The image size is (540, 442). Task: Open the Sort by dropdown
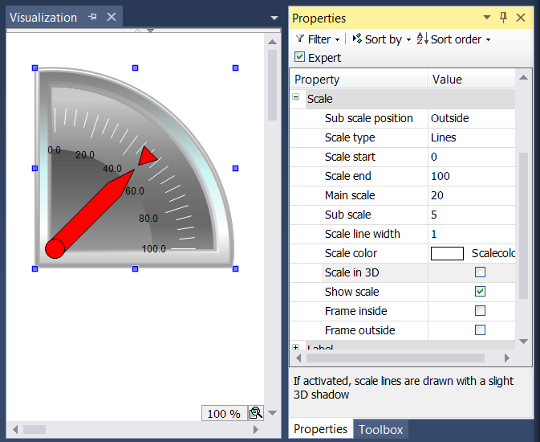point(408,39)
